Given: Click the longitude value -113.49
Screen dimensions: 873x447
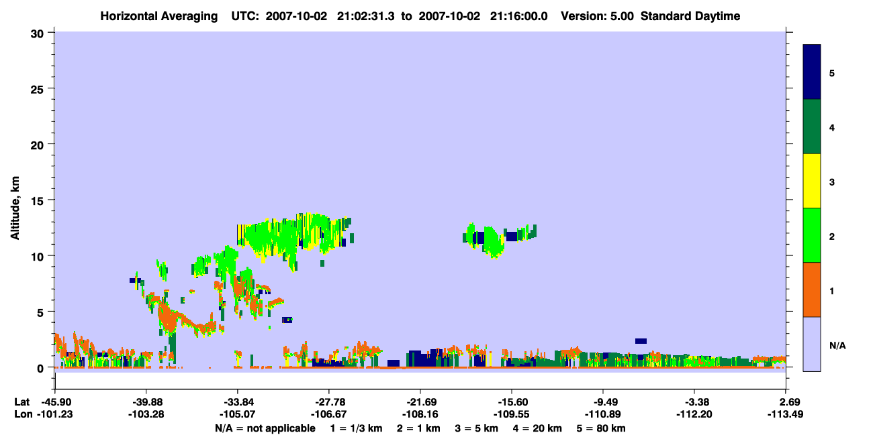Looking at the screenshot, I should pyautogui.click(x=786, y=415).
